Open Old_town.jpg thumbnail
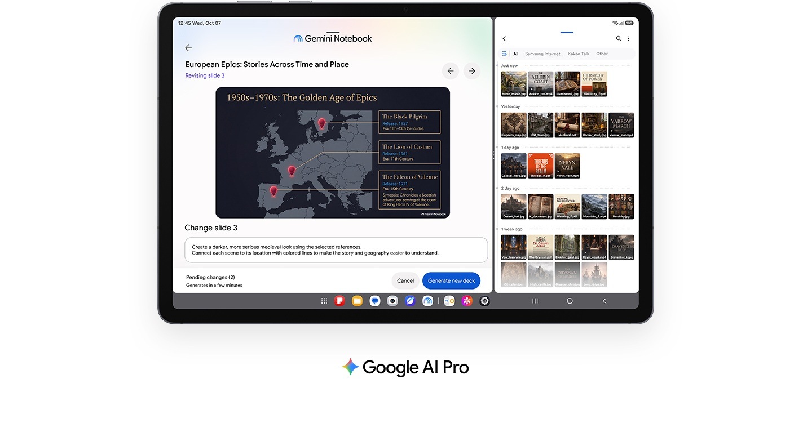Viewport: 812px width, 423px height. point(540,125)
